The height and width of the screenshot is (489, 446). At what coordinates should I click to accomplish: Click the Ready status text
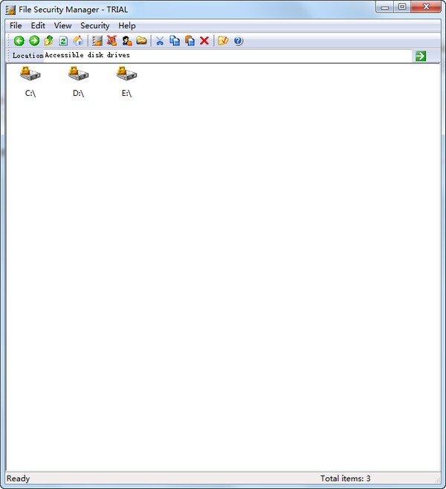click(18, 479)
